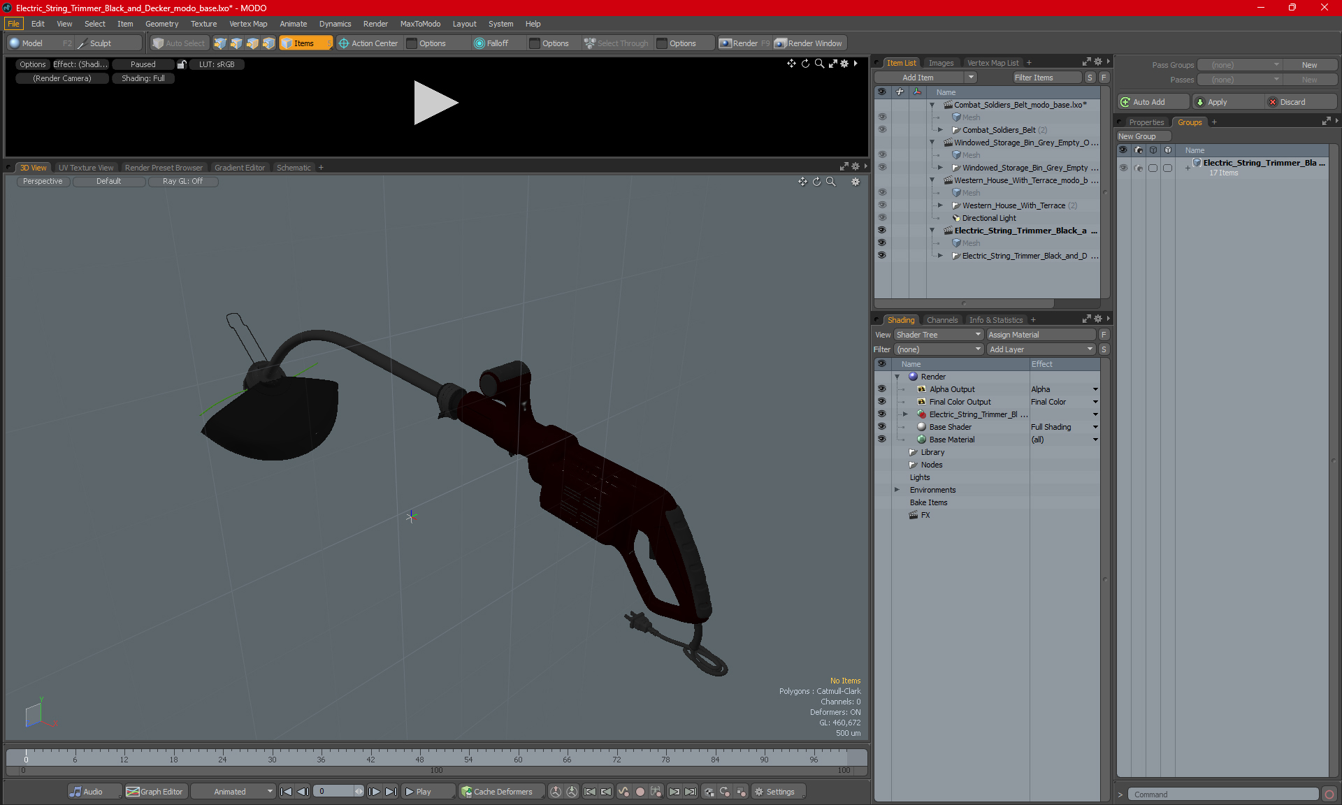Switch to Polygons selection mode icon
This screenshot has width=1342, height=805.
[x=252, y=43]
